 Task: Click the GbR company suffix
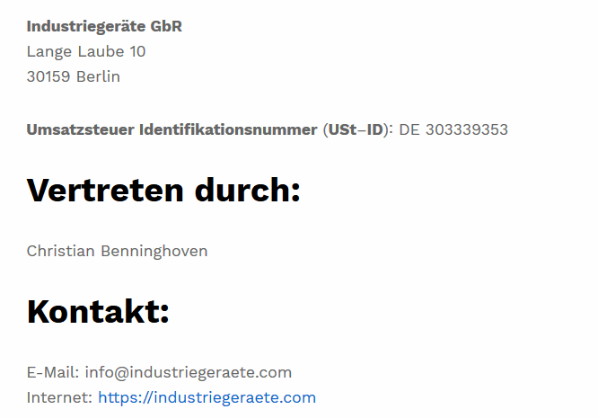pos(166,26)
